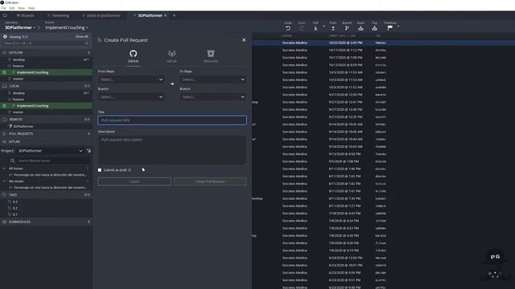This screenshot has height=289, width=515.
Task: Toggle GITFLOW ImplementCrouching branch checkbox
Action: coord(4,72)
